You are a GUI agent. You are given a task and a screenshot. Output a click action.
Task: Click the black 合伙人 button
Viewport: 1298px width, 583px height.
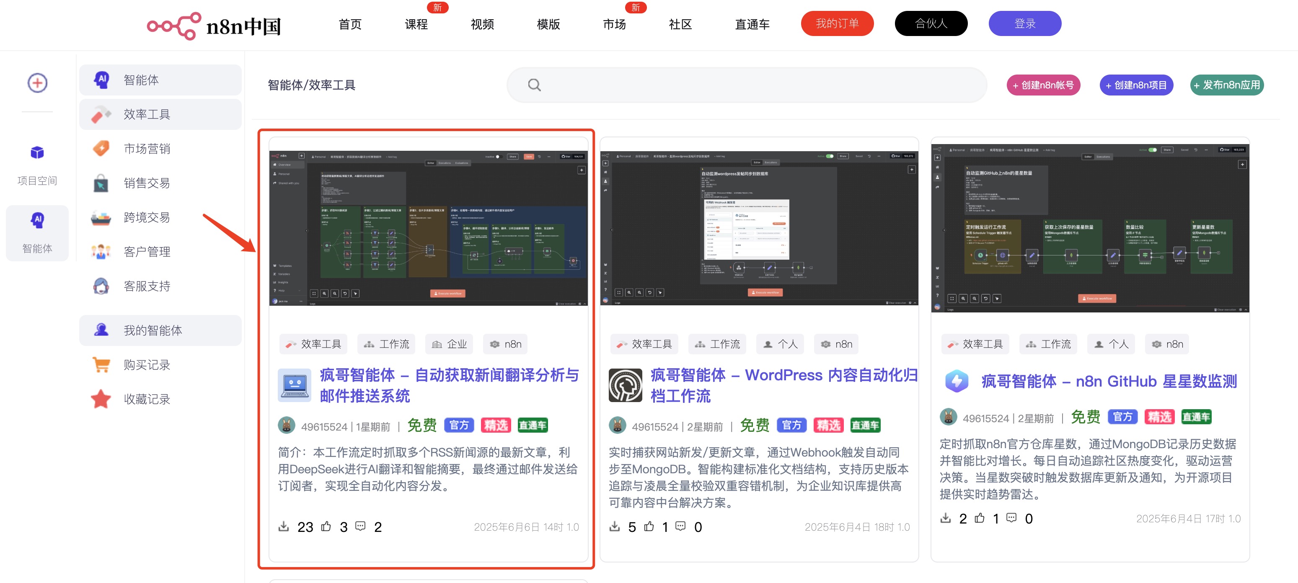[x=931, y=24]
